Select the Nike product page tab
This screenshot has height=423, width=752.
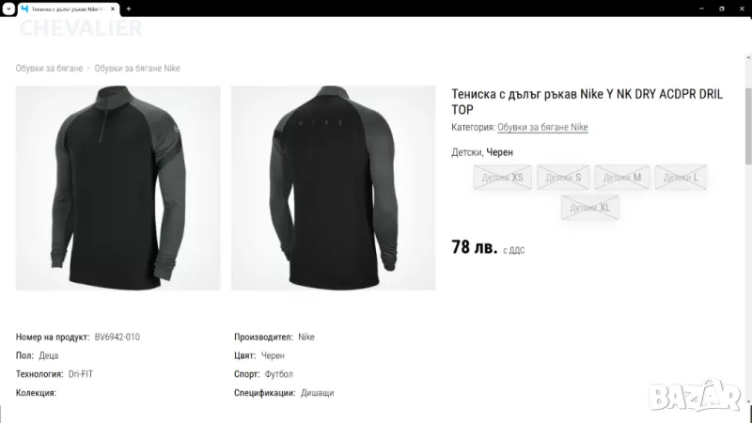(69, 8)
